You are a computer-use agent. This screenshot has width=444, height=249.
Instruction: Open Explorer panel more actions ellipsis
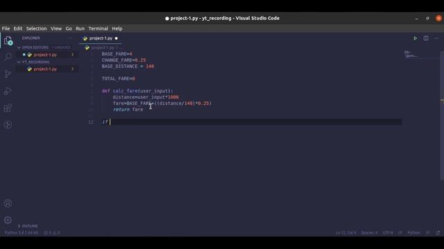pyautogui.click(x=69, y=38)
